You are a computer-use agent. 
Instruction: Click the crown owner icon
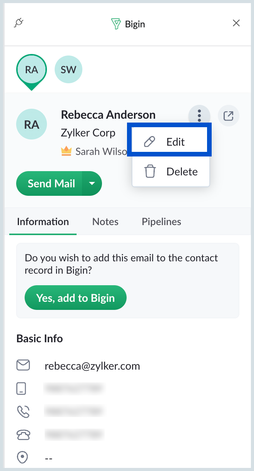click(x=67, y=151)
